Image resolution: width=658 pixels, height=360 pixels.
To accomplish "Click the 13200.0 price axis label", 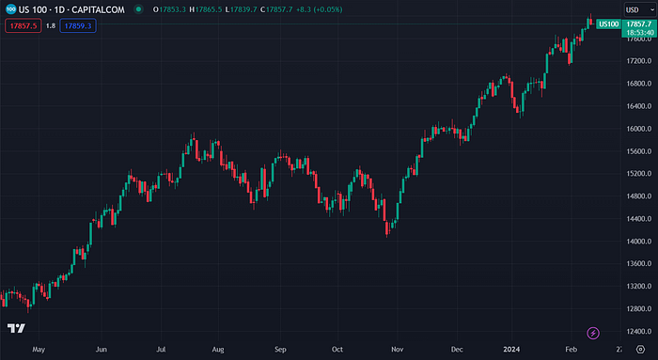I will tap(639, 286).
